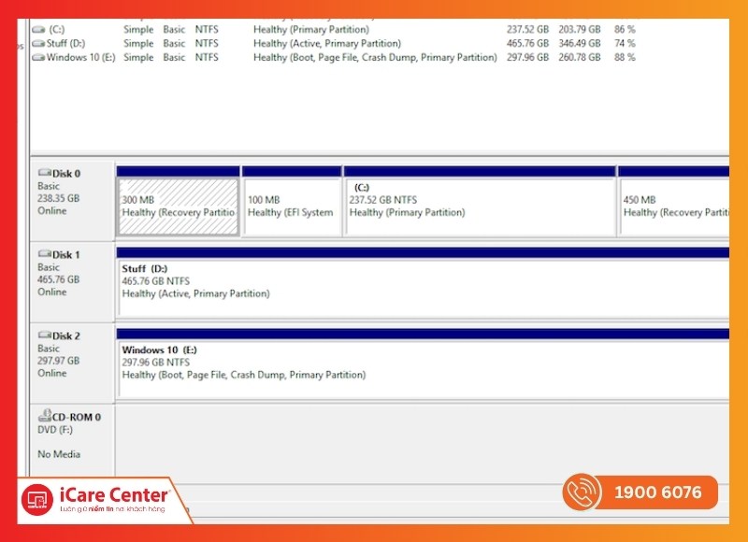Screen dimensions: 748x542
Task: Click the 88 % free value for Windows 10 (E:)
Action: point(625,58)
